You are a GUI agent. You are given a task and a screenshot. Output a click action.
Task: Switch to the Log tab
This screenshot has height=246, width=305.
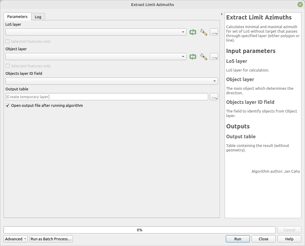(x=38, y=17)
